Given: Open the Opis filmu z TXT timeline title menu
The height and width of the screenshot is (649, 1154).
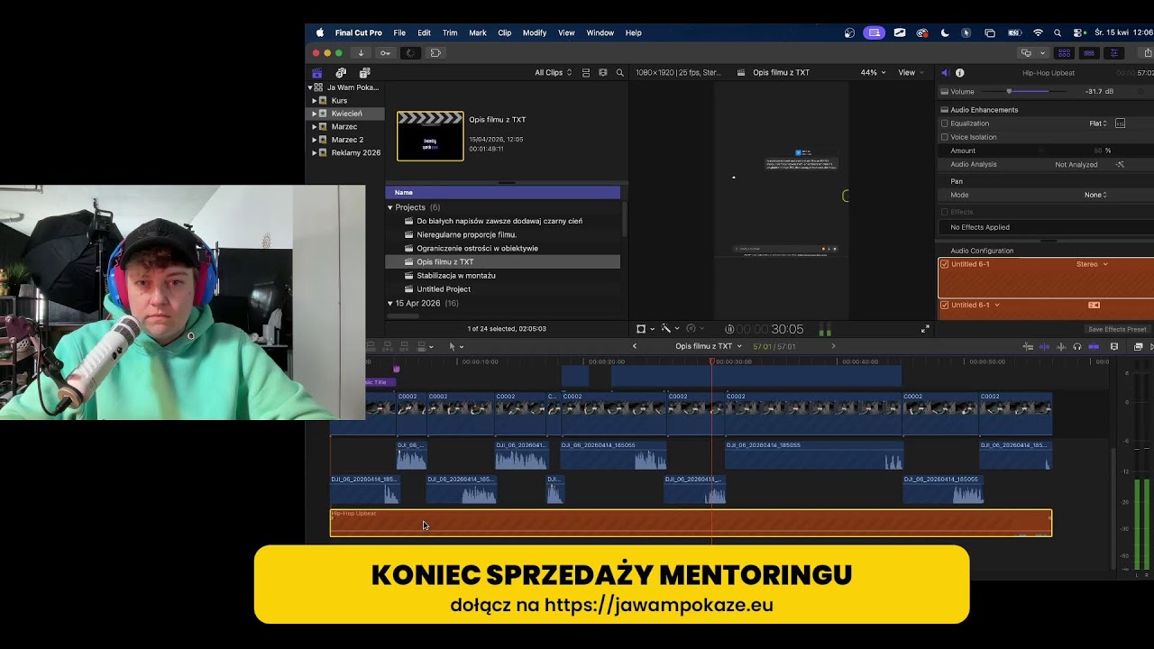Looking at the screenshot, I should (x=709, y=346).
